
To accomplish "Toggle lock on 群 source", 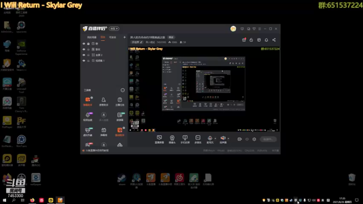I will (88, 44).
